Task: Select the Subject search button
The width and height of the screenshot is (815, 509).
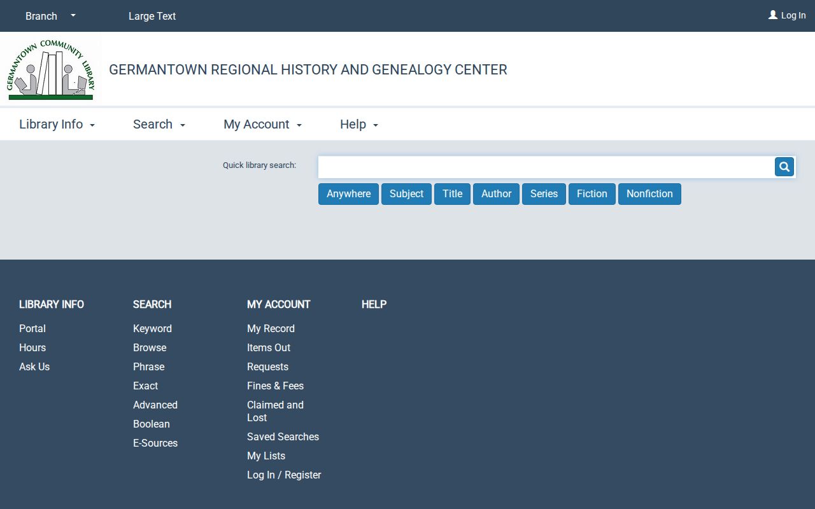Action: click(406, 194)
